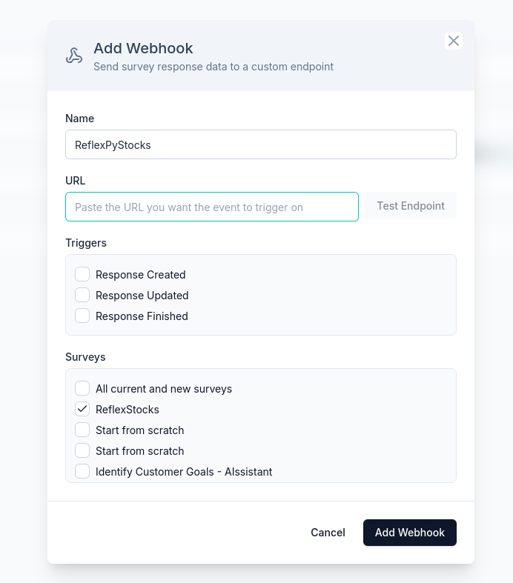Uncheck the ReflexStocks survey checkbox
The width and height of the screenshot is (513, 583).
point(82,409)
